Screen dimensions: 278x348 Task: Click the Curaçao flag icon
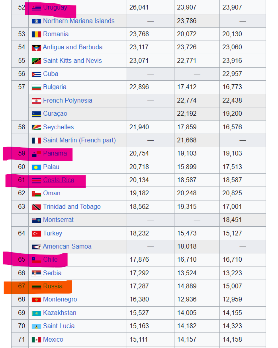[36, 114]
